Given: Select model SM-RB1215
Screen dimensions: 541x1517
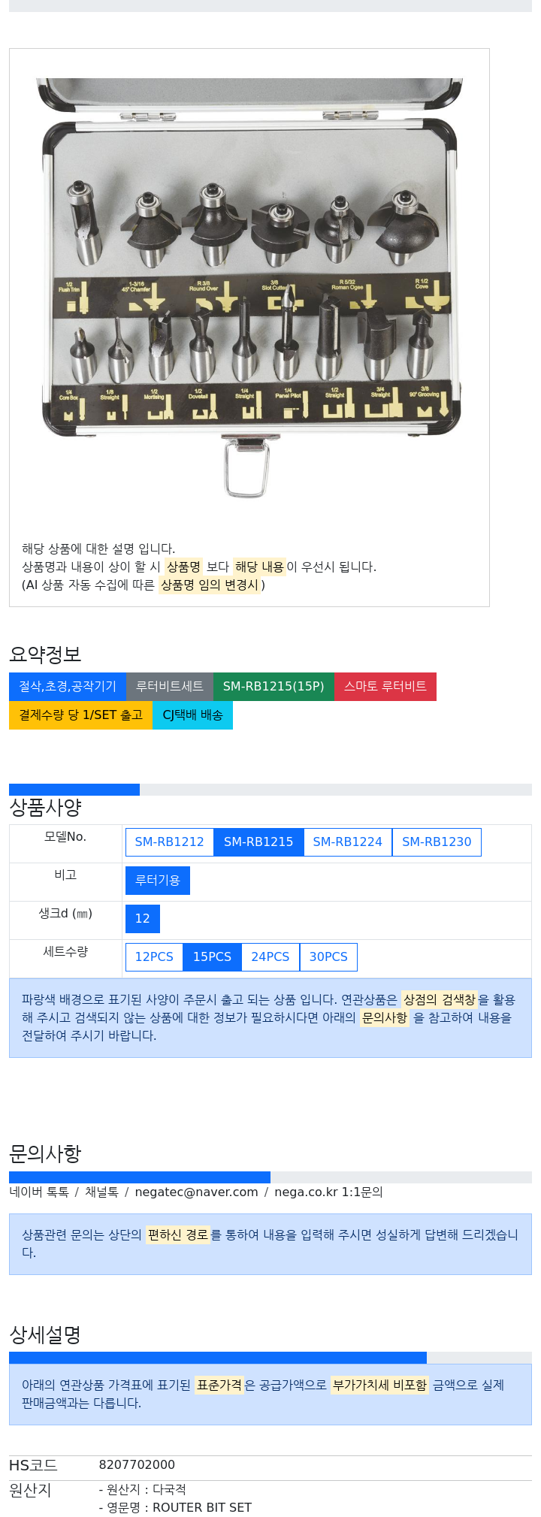Looking at the screenshot, I should [258, 842].
